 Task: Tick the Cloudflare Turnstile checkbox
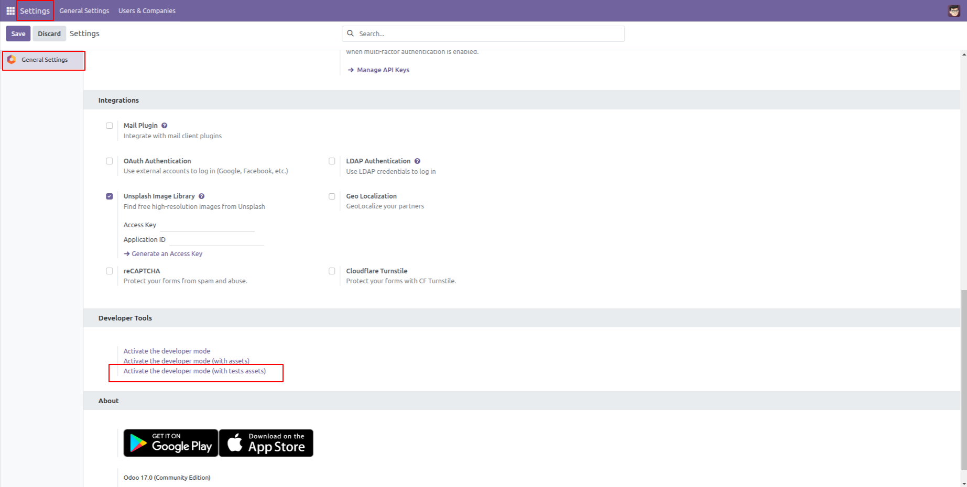(x=332, y=271)
